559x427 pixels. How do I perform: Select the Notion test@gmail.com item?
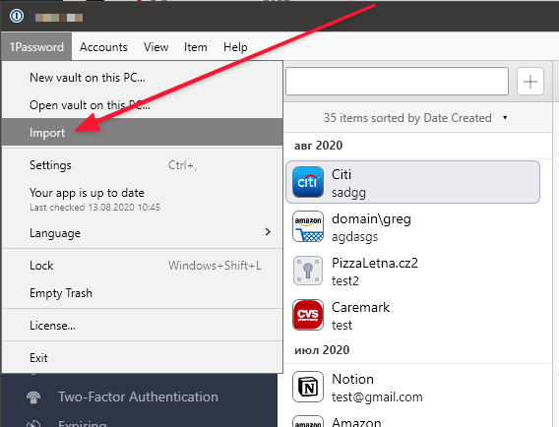[412, 387]
